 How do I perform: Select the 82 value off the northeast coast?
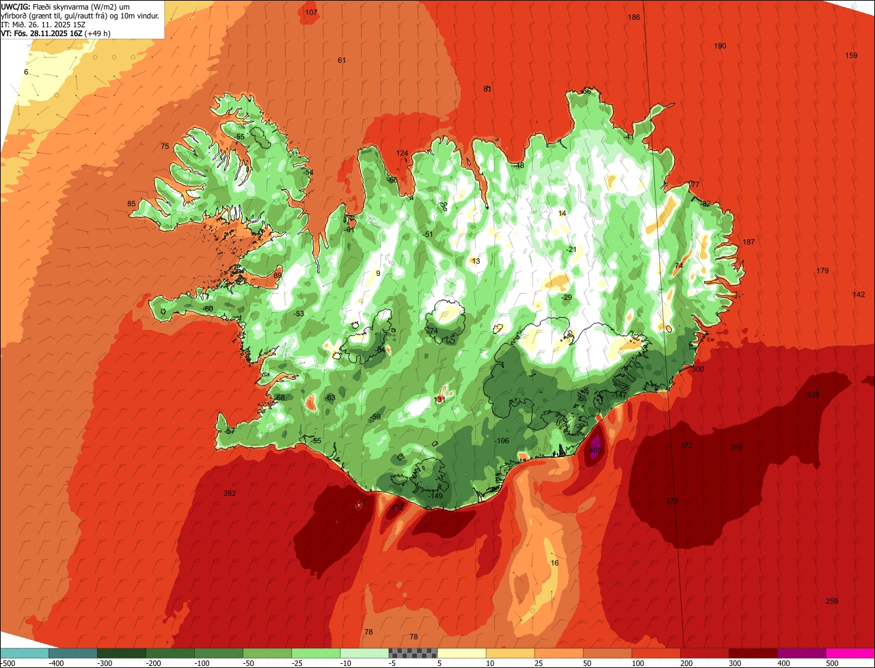pyautogui.click(x=707, y=204)
